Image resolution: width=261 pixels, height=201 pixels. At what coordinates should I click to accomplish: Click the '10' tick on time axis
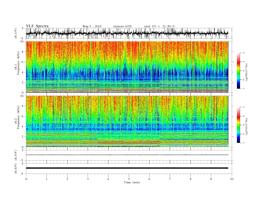pyautogui.click(x=232, y=179)
